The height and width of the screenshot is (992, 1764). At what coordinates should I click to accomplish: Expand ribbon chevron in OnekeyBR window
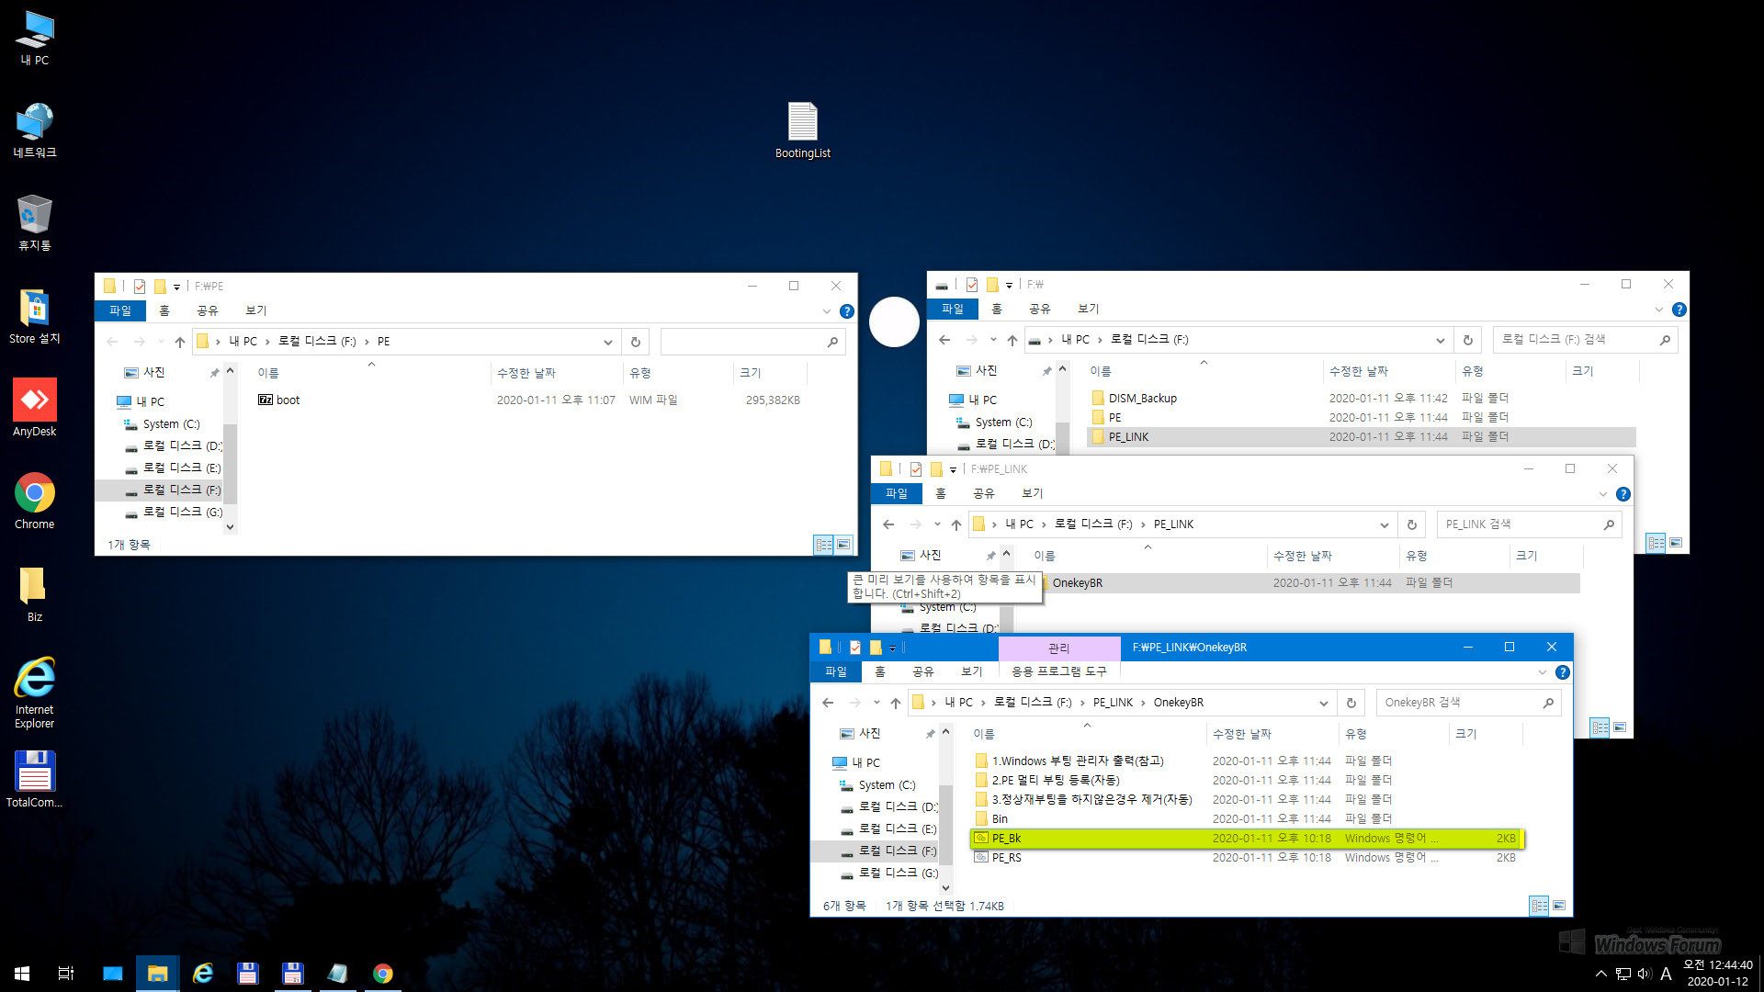(1543, 672)
